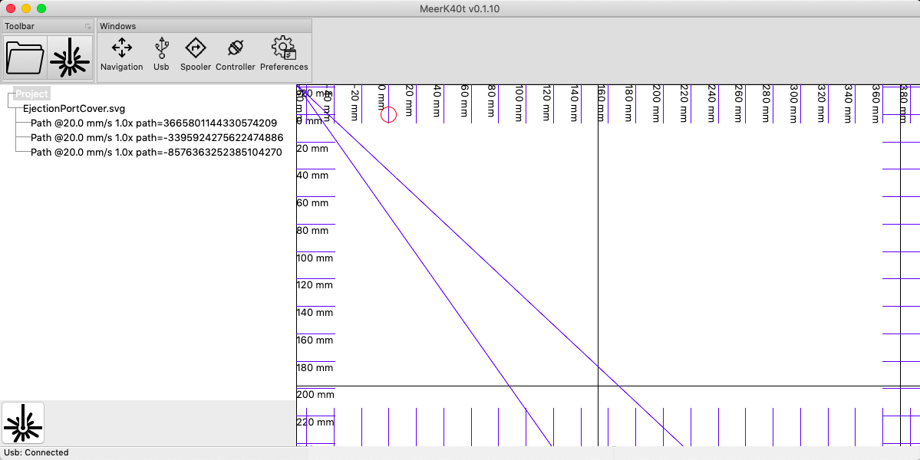Open the Preferences window
Screen dimensions: 920x460
click(x=284, y=54)
